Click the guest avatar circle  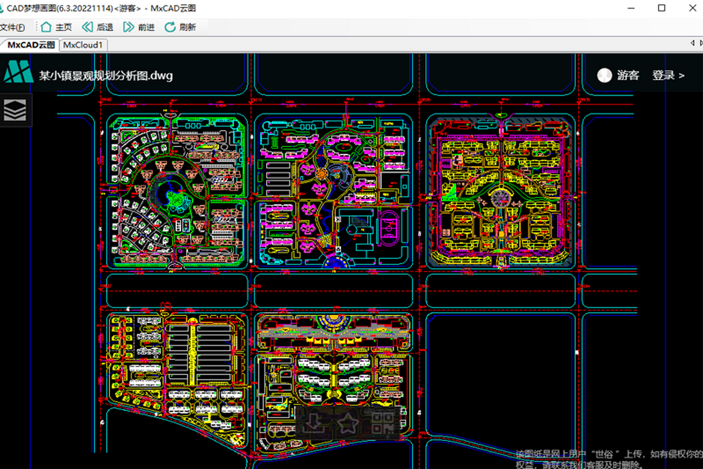(x=604, y=75)
